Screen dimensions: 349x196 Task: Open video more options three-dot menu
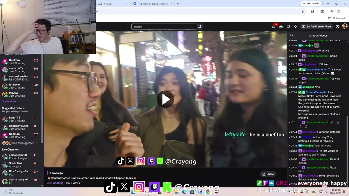[x=281, y=174]
